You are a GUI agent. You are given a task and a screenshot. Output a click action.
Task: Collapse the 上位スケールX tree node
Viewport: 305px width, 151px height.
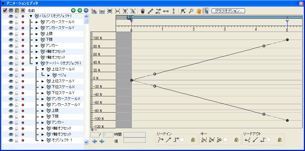pyautogui.click(x=43, y=69)
